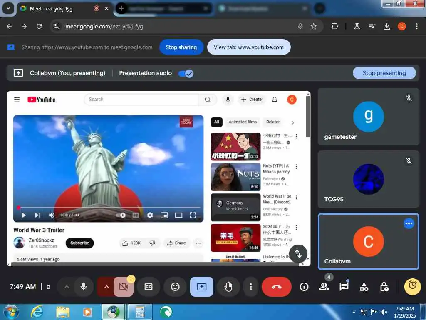Screen dimensions: 426x320
Task: Bookmark this page with star icon
Action: point(314,26)
